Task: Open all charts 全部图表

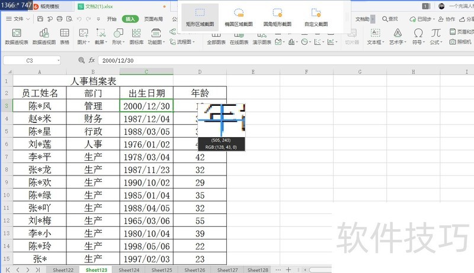Action: pyautogui.click(x=216, y=40)
